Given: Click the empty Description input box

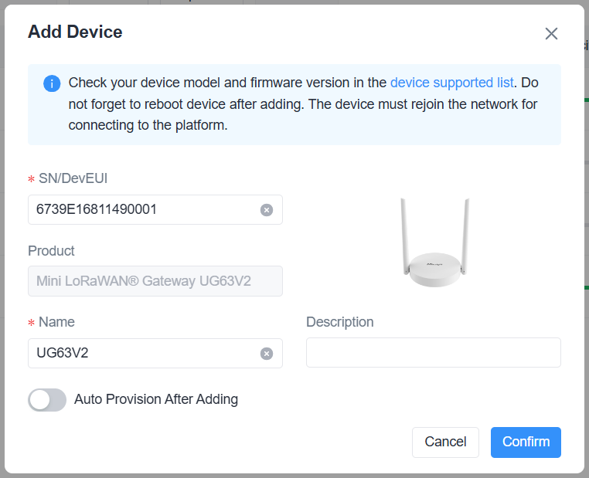Looking at the screenshot, I should tap(433, 352).
